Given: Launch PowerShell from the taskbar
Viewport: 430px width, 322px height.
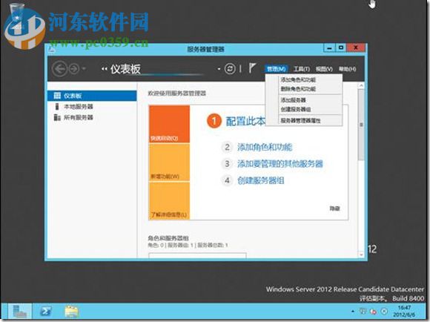Looking at the screenshot, I should tap(45, 312).
